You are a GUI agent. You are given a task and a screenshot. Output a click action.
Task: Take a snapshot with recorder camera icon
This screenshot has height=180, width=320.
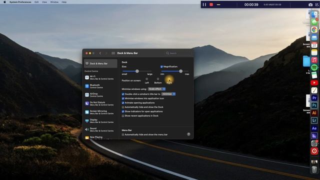tap(310, 4)
